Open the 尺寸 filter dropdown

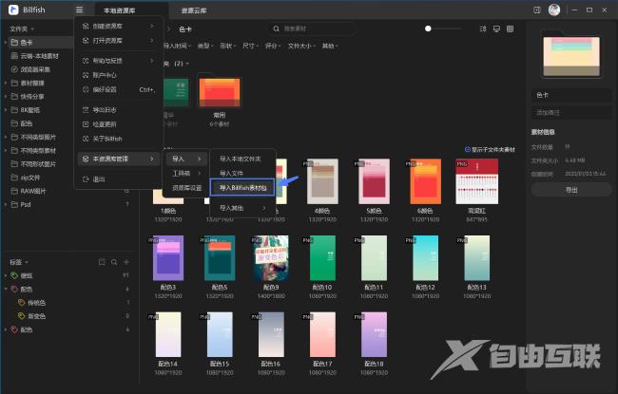[x=250, y=47]
